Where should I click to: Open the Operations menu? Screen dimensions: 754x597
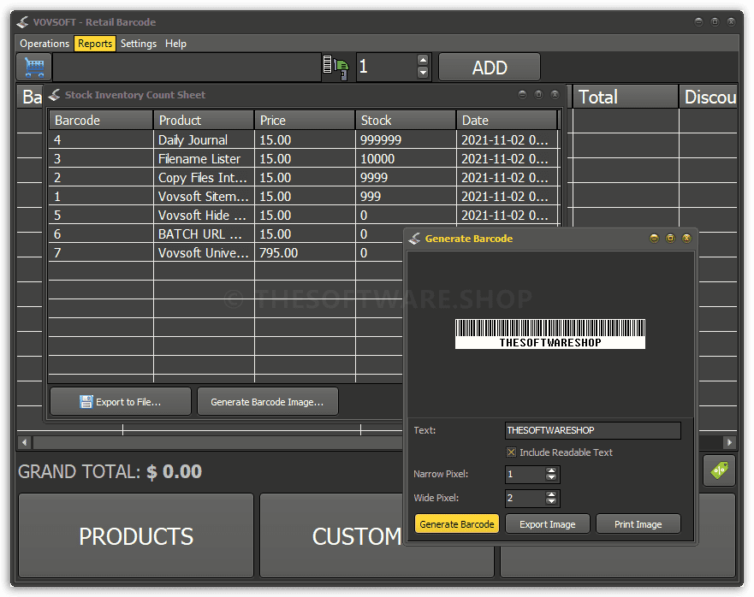45,44
